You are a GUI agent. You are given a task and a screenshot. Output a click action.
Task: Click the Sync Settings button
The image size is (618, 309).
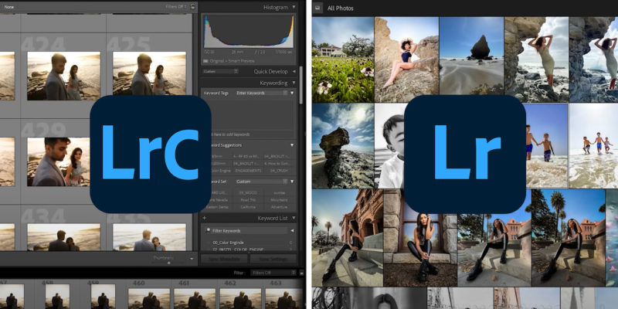(x=273, y=259)
